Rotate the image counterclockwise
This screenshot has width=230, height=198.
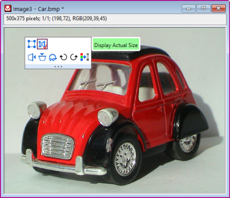63,57
